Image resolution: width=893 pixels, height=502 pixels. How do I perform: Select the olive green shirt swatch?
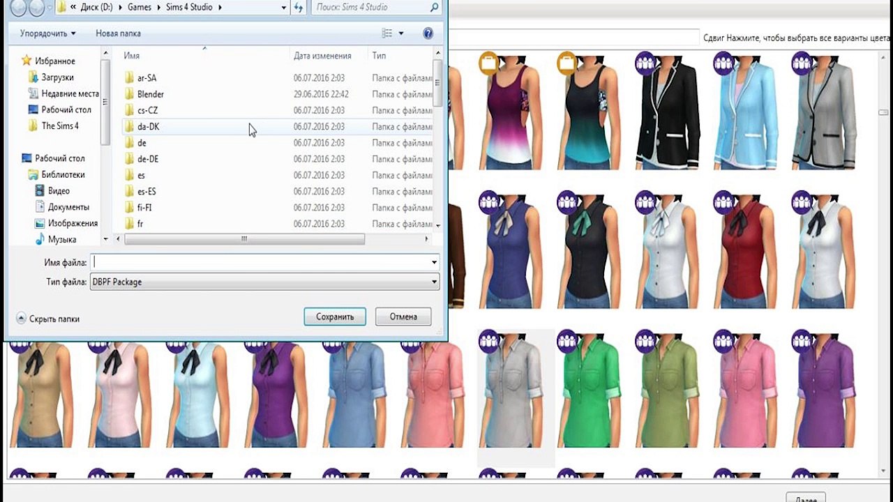672,388
